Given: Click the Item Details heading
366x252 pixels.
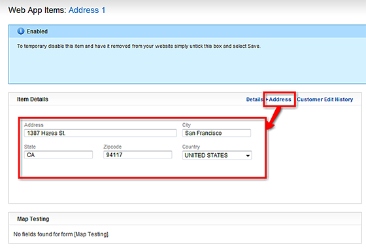Looking at the screenshot, I should click(x=33, y=99).
